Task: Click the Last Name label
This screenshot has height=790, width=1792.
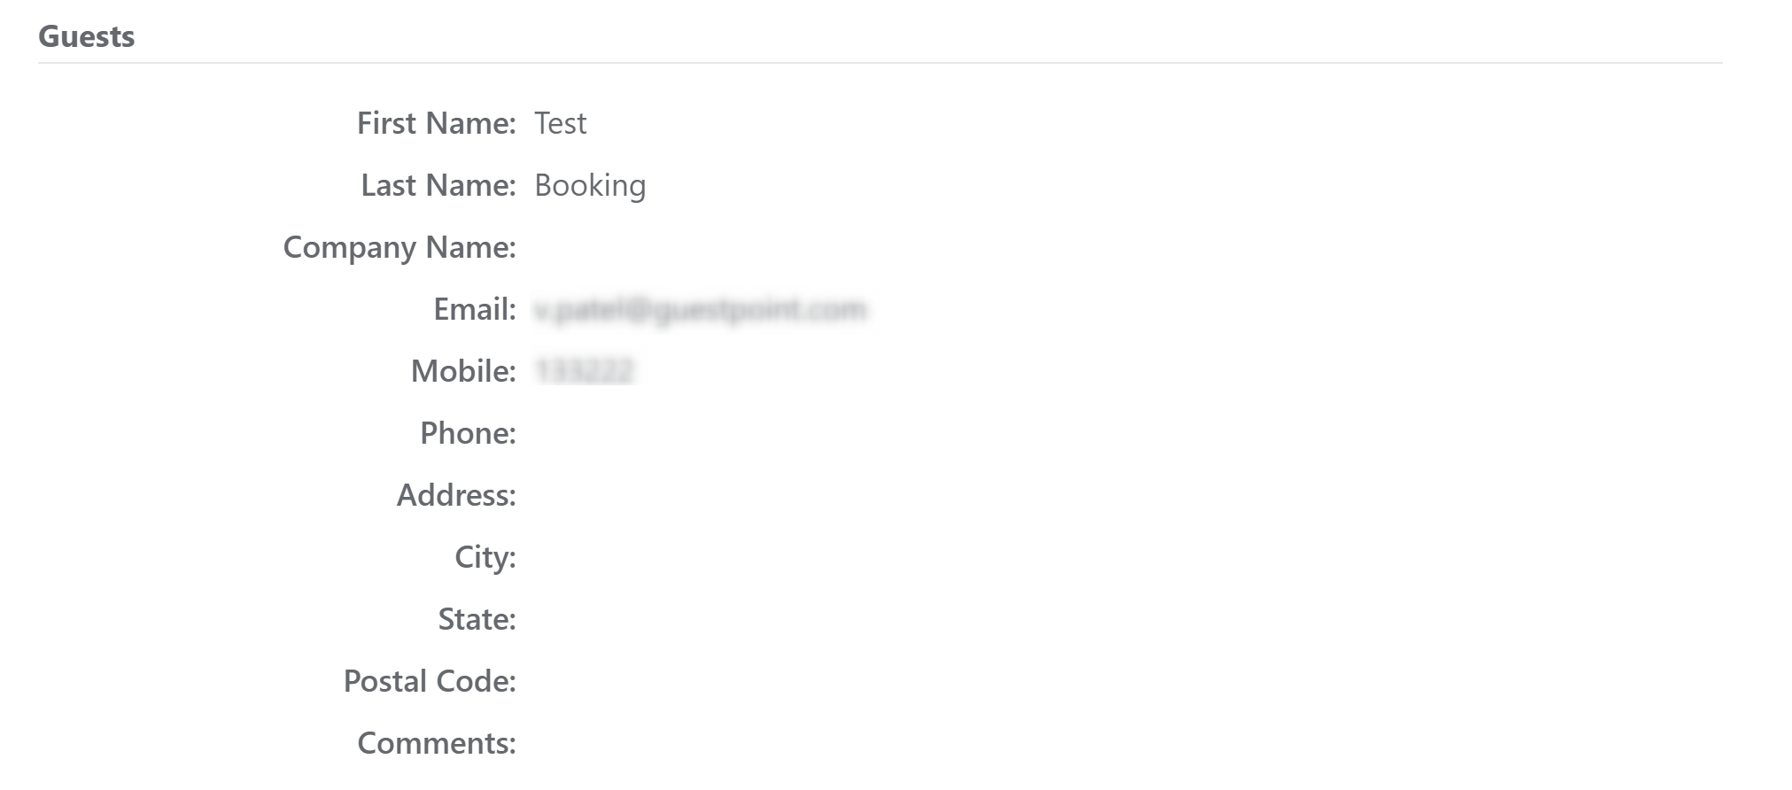Action: point(438,185)
